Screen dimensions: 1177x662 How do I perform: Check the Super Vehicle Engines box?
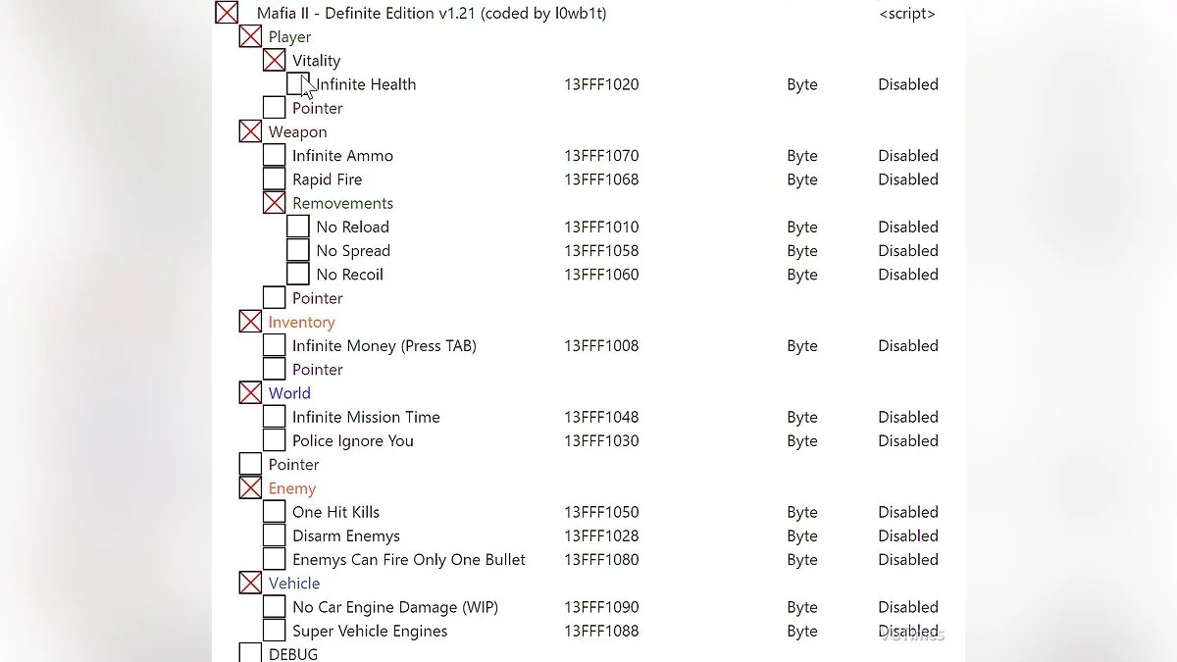tap(275, 632)
